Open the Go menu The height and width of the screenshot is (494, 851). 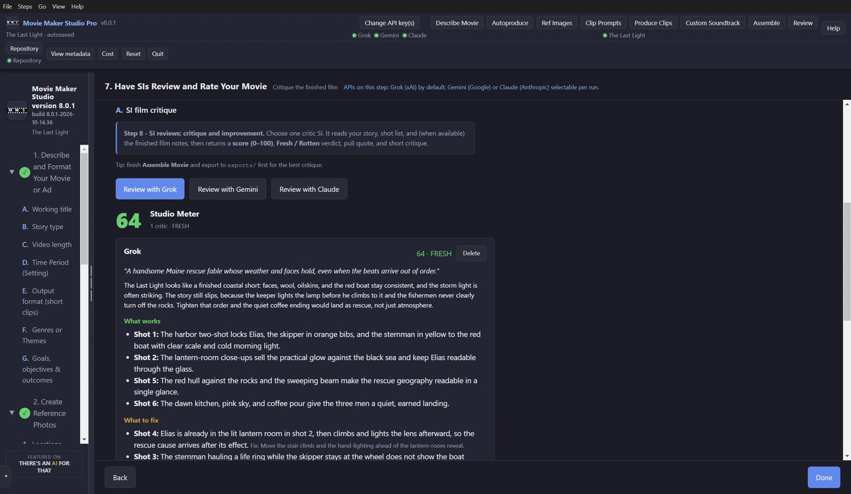tap(42, 6)
